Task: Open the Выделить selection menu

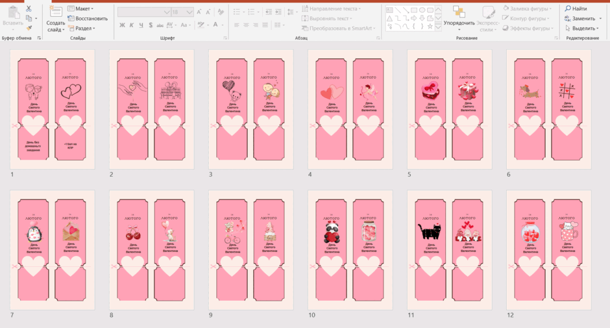Action: (x=581, y=28)
